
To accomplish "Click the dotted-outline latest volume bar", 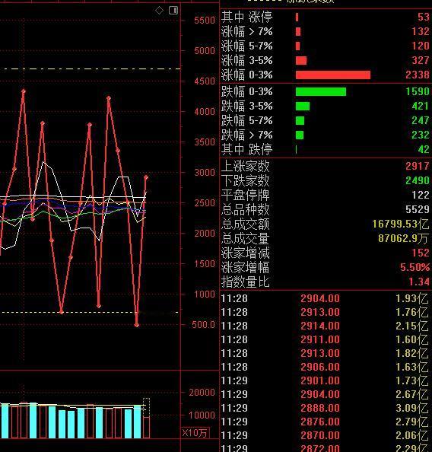I will tap(146, 418).
